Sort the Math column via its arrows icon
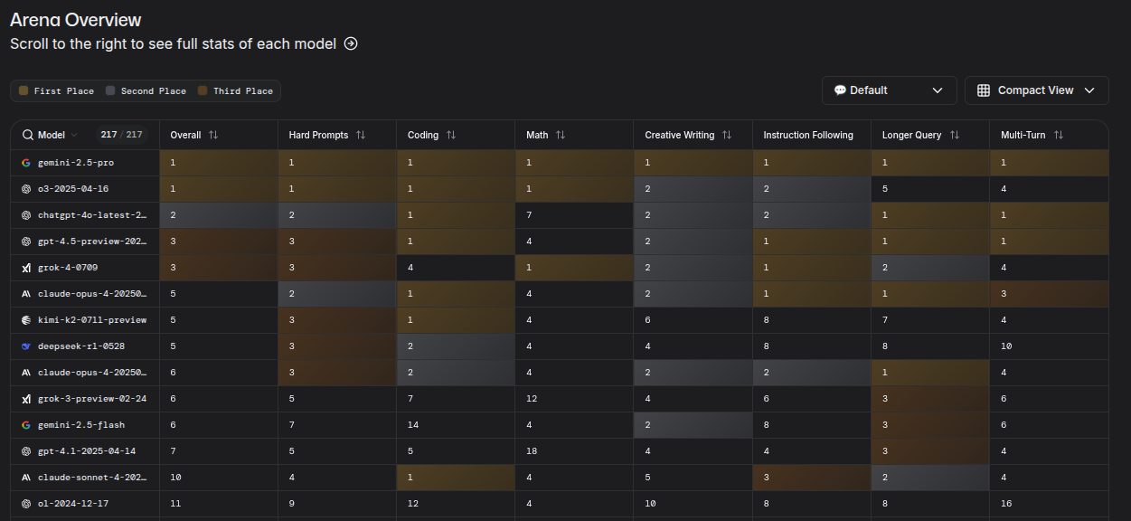The height and width of the screenshot is (521, 1131). coord(561,135)
